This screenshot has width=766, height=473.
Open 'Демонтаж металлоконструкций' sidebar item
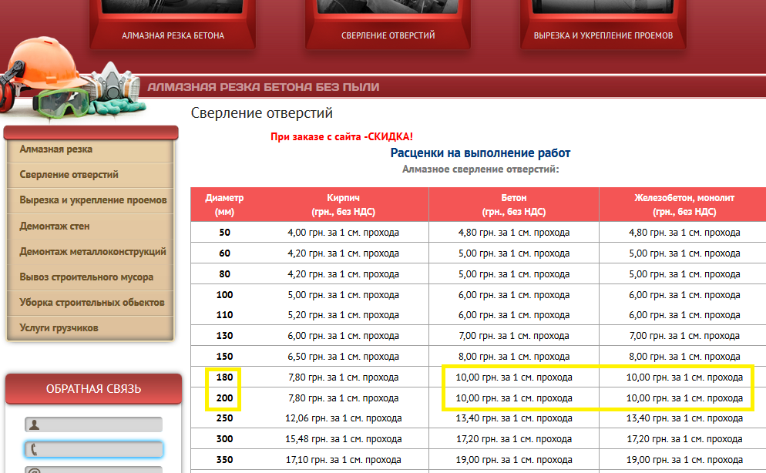pos(92,252)
